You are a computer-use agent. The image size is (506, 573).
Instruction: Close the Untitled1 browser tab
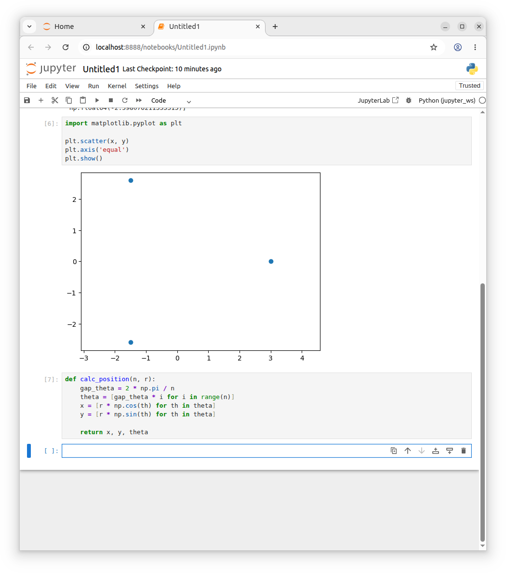(x=257, y=27)
